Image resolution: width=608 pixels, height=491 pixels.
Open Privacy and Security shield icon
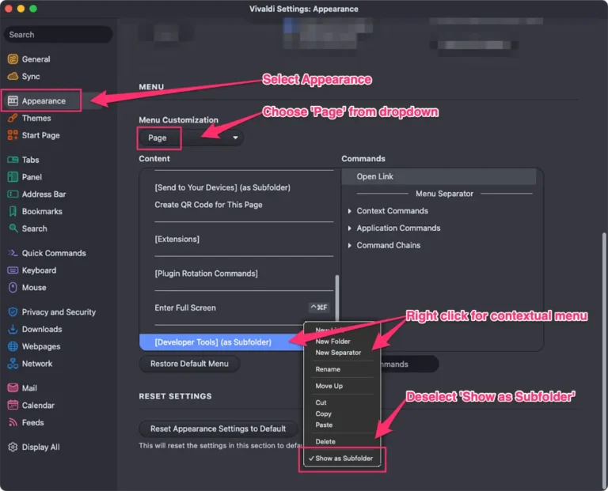click(13, 312)
